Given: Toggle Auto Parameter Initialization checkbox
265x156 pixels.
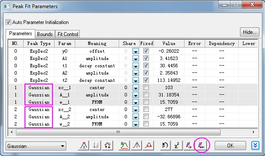Looking at the screenshot, I should pos(8,22).
